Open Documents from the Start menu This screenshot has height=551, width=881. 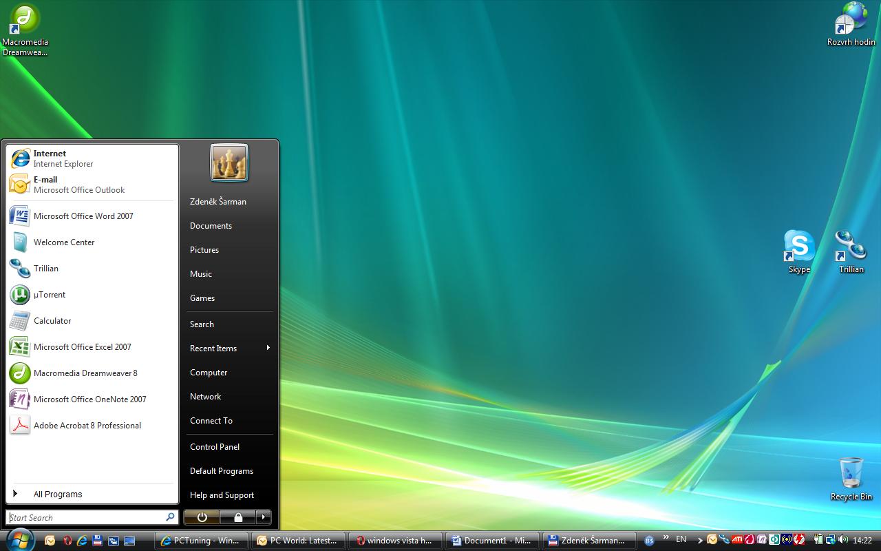[229, 226]
